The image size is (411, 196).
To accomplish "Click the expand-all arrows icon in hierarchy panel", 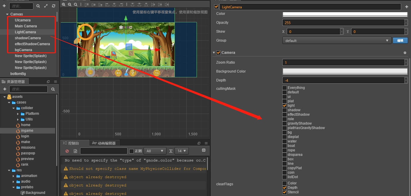I will click(x=46, y=6).
